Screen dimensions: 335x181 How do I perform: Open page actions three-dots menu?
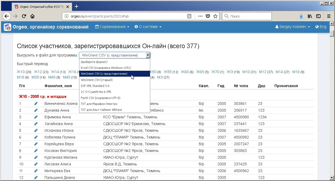click(200, 16)
